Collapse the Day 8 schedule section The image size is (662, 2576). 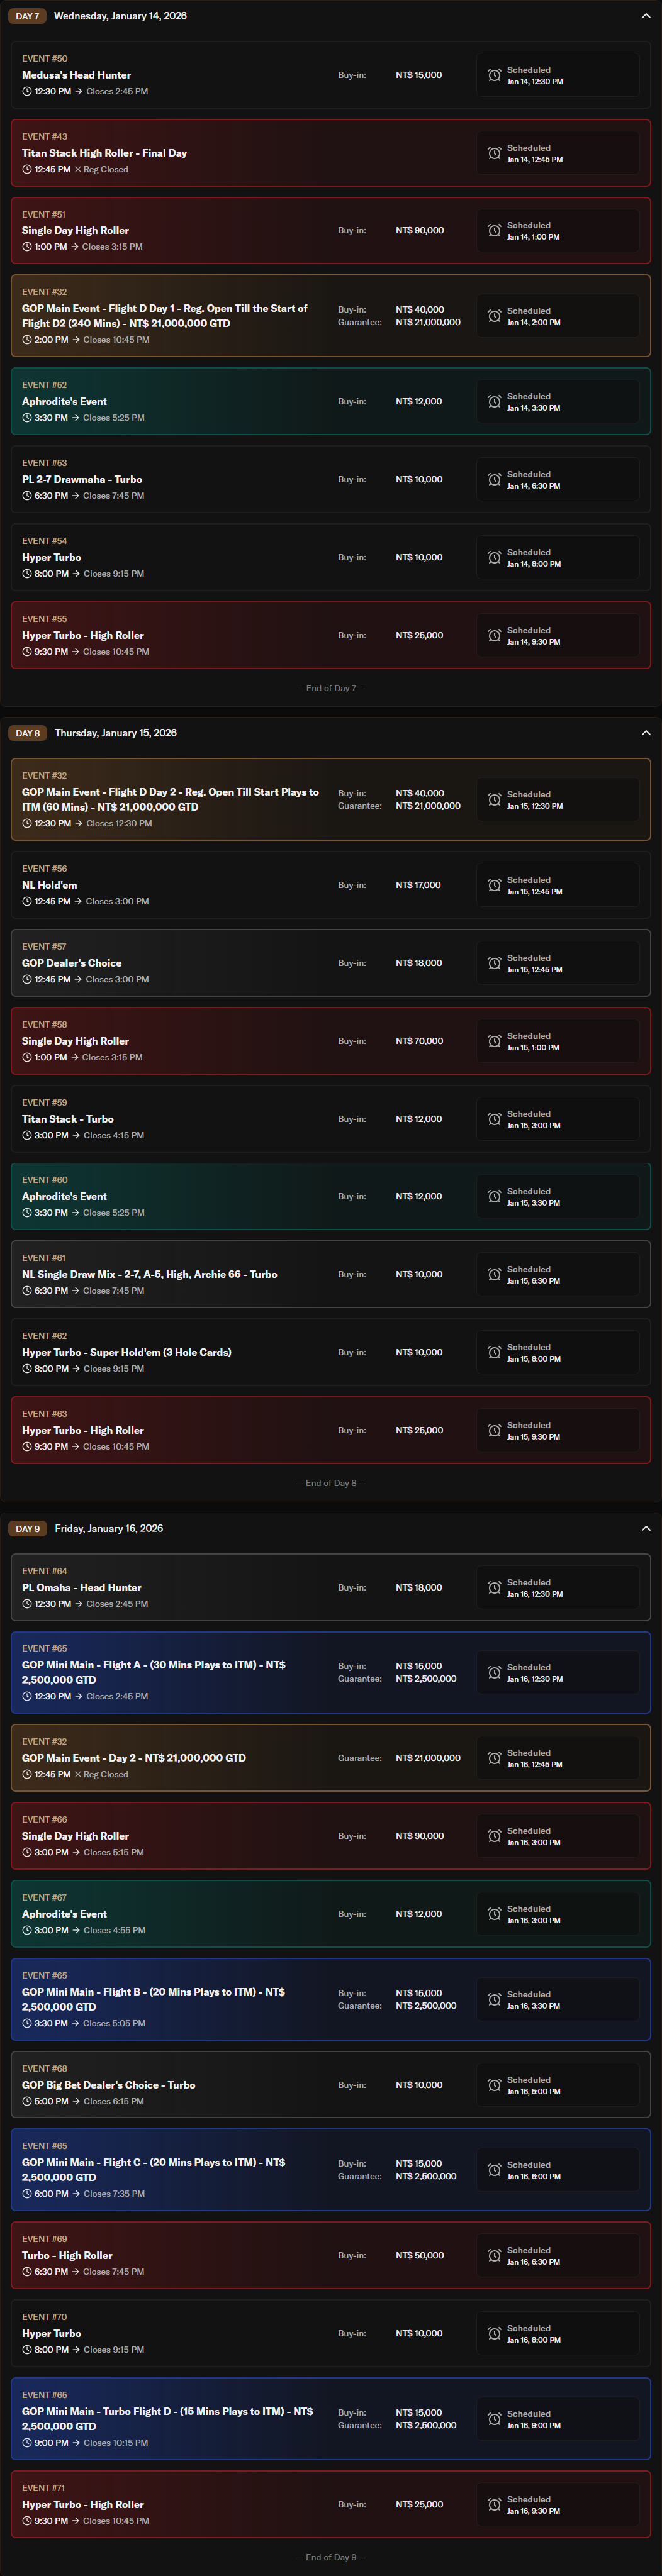[645, 733]
